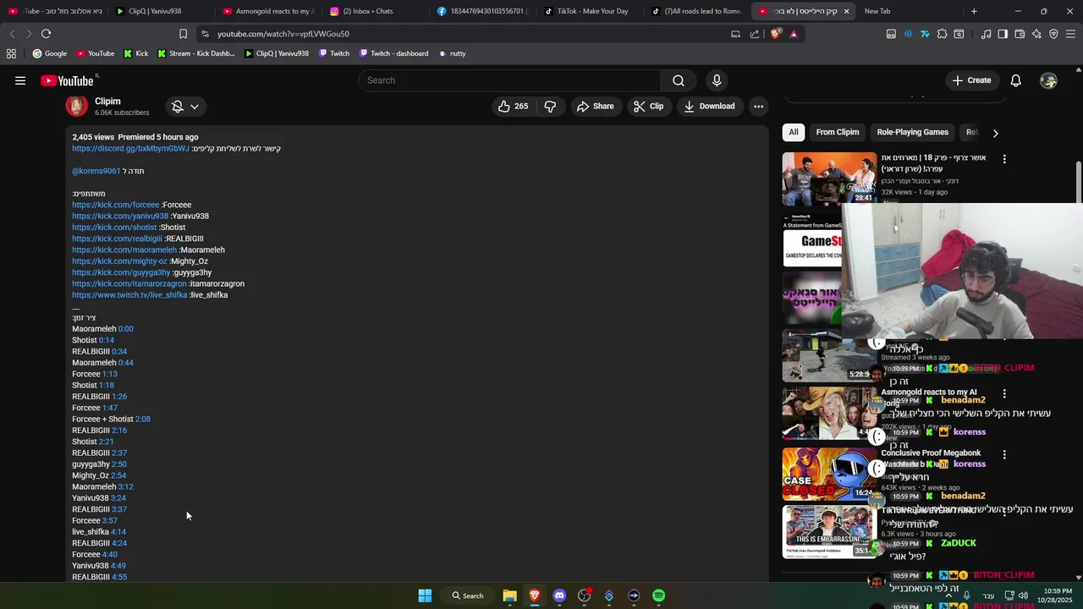
Task: Open Spotify from the taskbar
Action: (659, 595)
